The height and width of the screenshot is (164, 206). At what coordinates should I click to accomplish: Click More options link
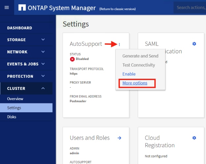click(135, 83)
